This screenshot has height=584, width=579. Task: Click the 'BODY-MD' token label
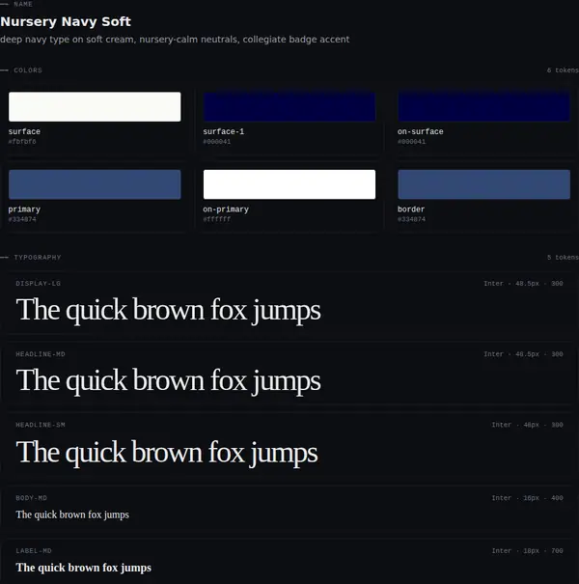(x=31, y=498)
